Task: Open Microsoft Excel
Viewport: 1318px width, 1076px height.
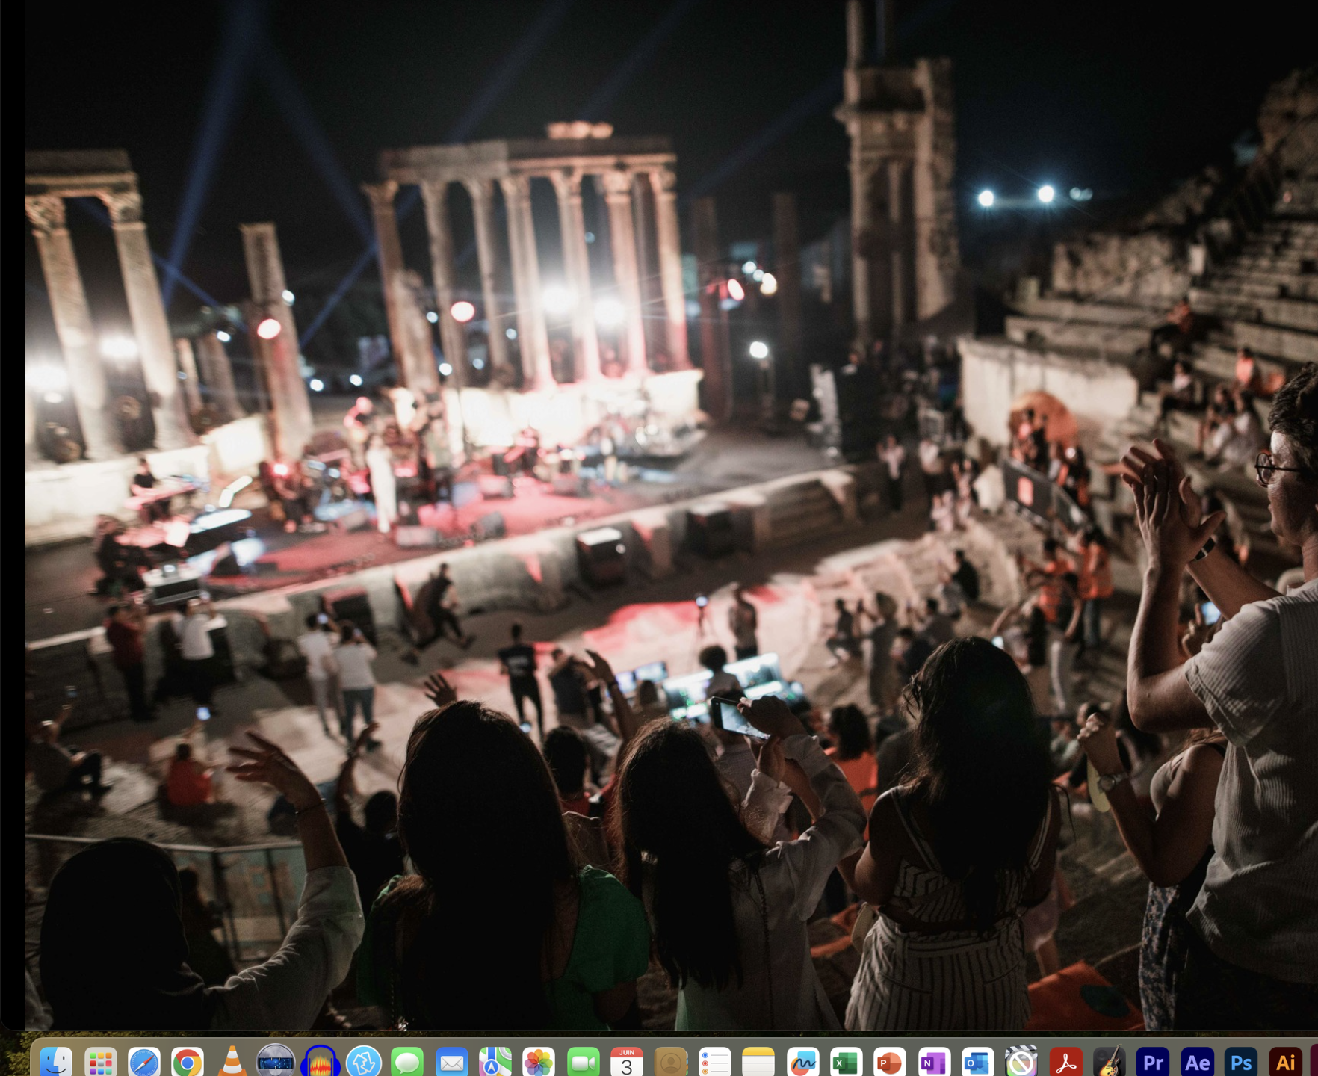Action: (x=846, y=1061)
